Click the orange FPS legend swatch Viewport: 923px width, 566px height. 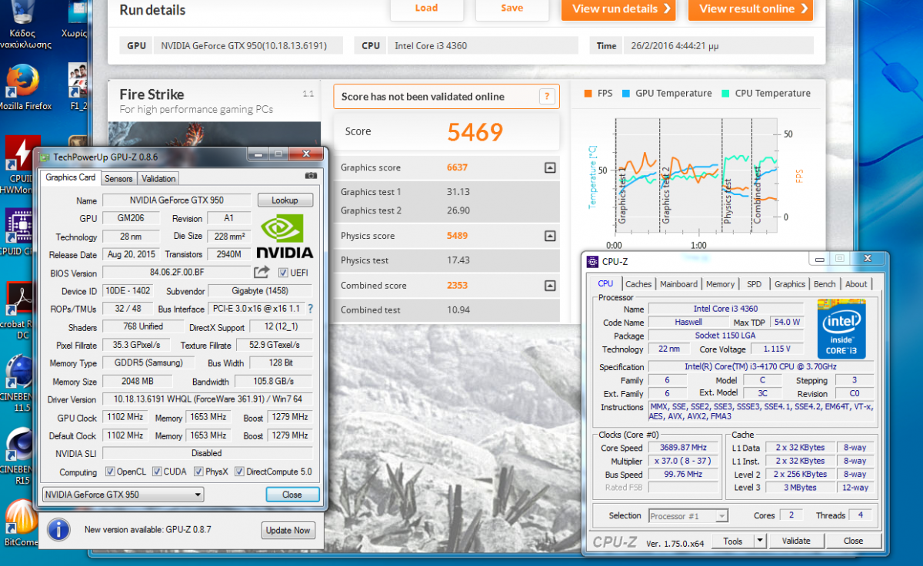[588, 94]
